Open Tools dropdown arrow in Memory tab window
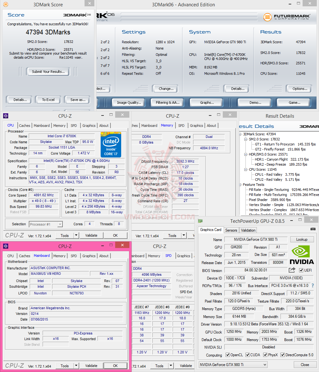This screenshot has height=372, width=319. [184, 235]
